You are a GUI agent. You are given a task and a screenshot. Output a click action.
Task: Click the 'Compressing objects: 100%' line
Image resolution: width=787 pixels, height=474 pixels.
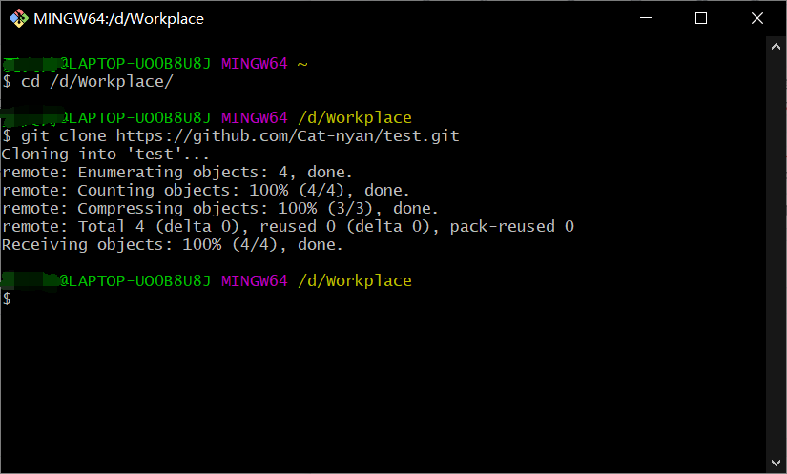(x=219, y=209)
